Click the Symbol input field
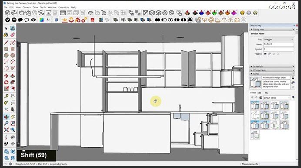Viewport: 301px width, 168px height. click(x=278, y=49)
